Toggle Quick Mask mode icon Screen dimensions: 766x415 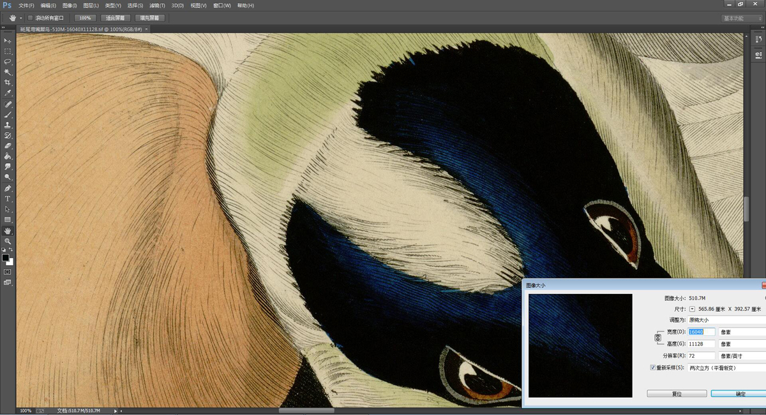(8, 272)
